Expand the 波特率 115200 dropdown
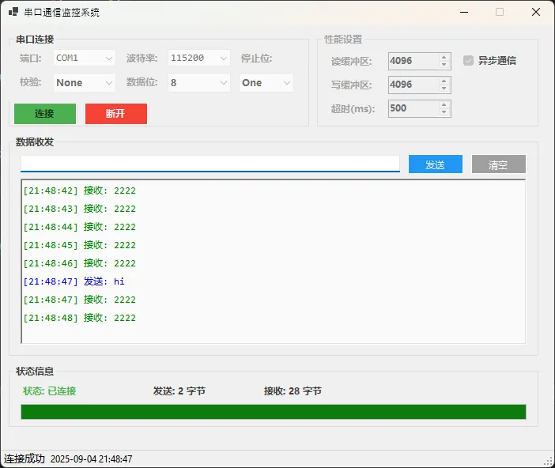Viewport: 555px width, 468px height. pos(199,58)
